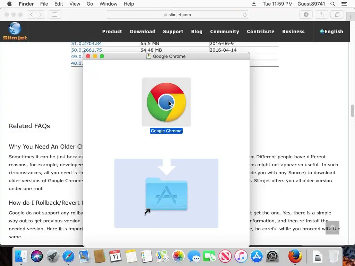Open Product in Slimjet navigation

coord(112,32)
